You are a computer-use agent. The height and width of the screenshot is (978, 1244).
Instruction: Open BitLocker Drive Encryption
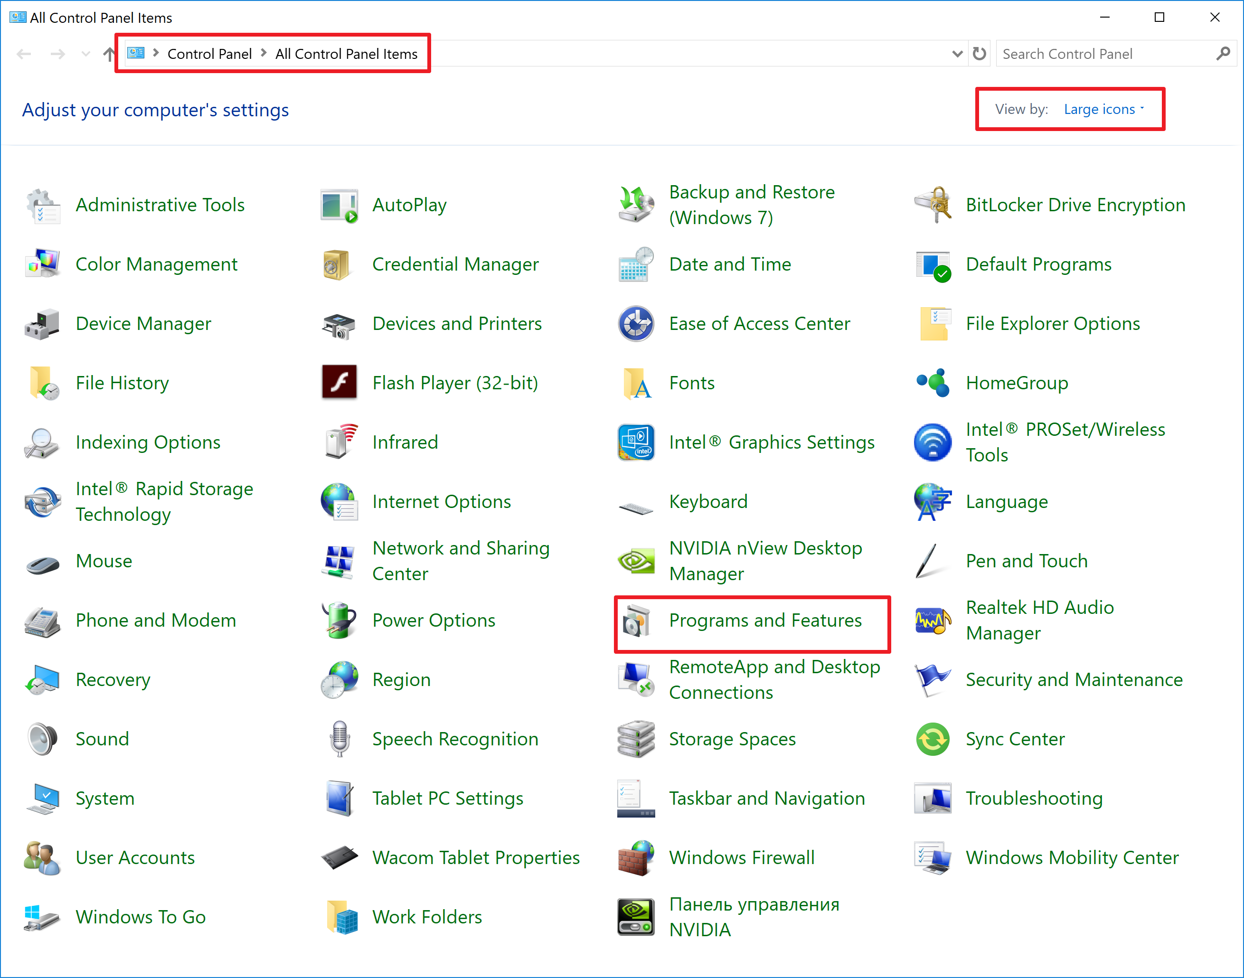pos(1074,203)
